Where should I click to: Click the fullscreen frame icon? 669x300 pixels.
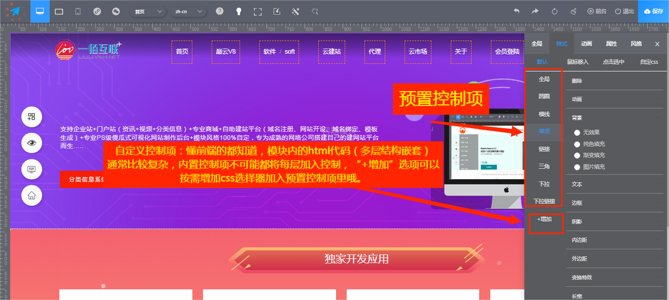click(257, 11)
